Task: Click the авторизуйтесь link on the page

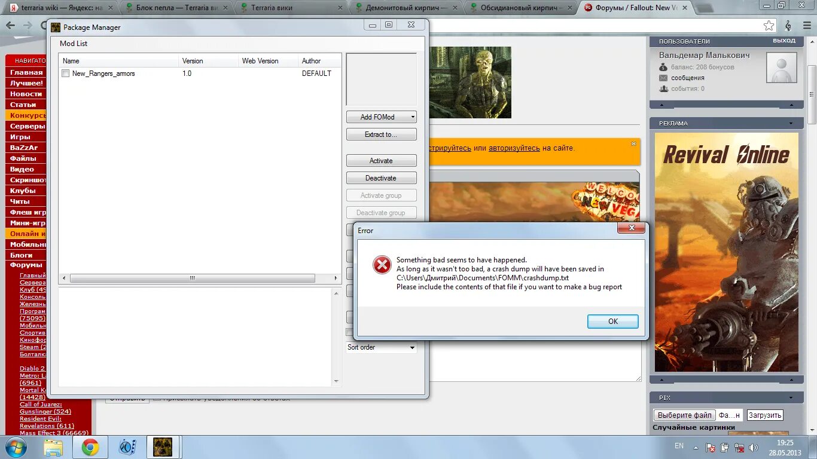Action: (x=514, y=148)
